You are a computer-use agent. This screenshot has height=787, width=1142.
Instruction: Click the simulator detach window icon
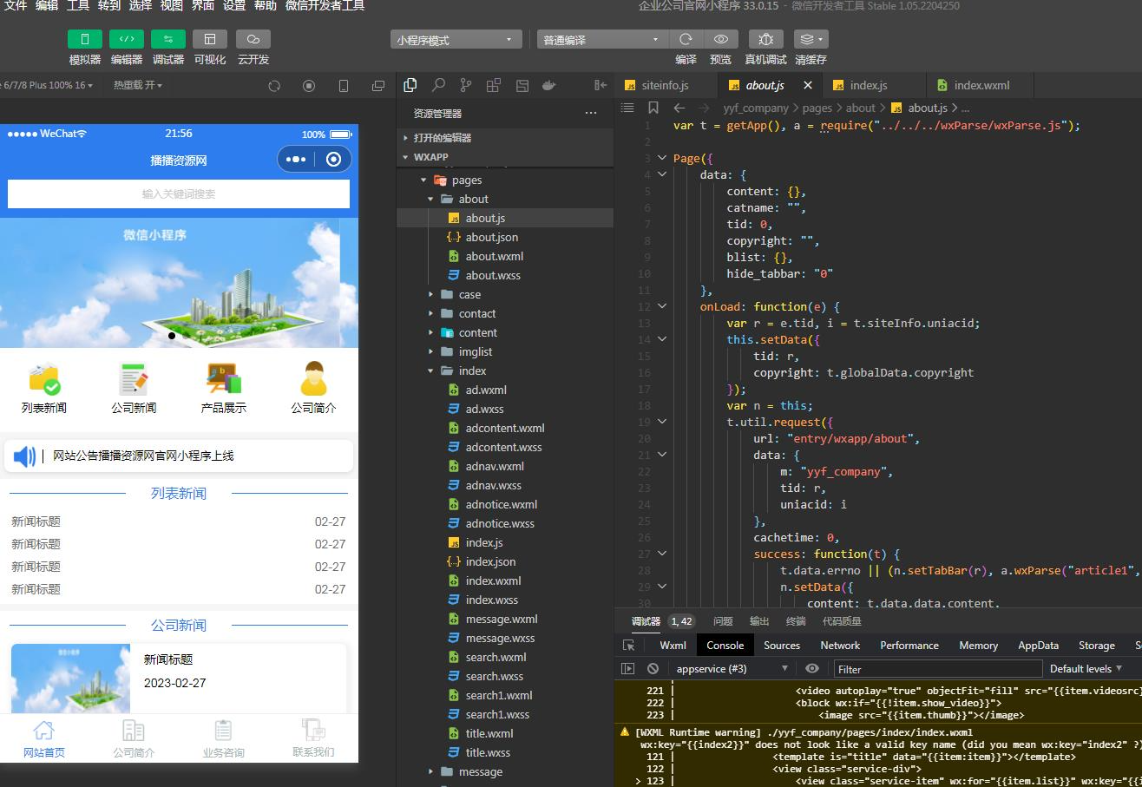pyautogui.click(x=378, y=86)
